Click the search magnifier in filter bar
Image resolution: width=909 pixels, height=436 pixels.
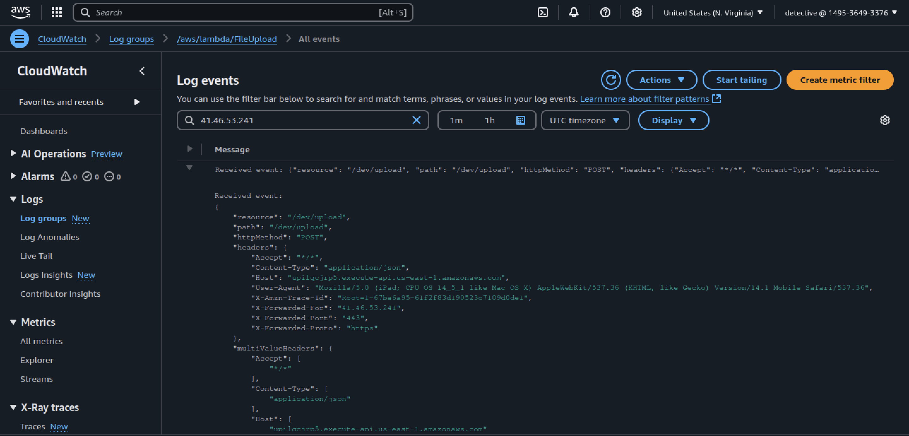189,120
